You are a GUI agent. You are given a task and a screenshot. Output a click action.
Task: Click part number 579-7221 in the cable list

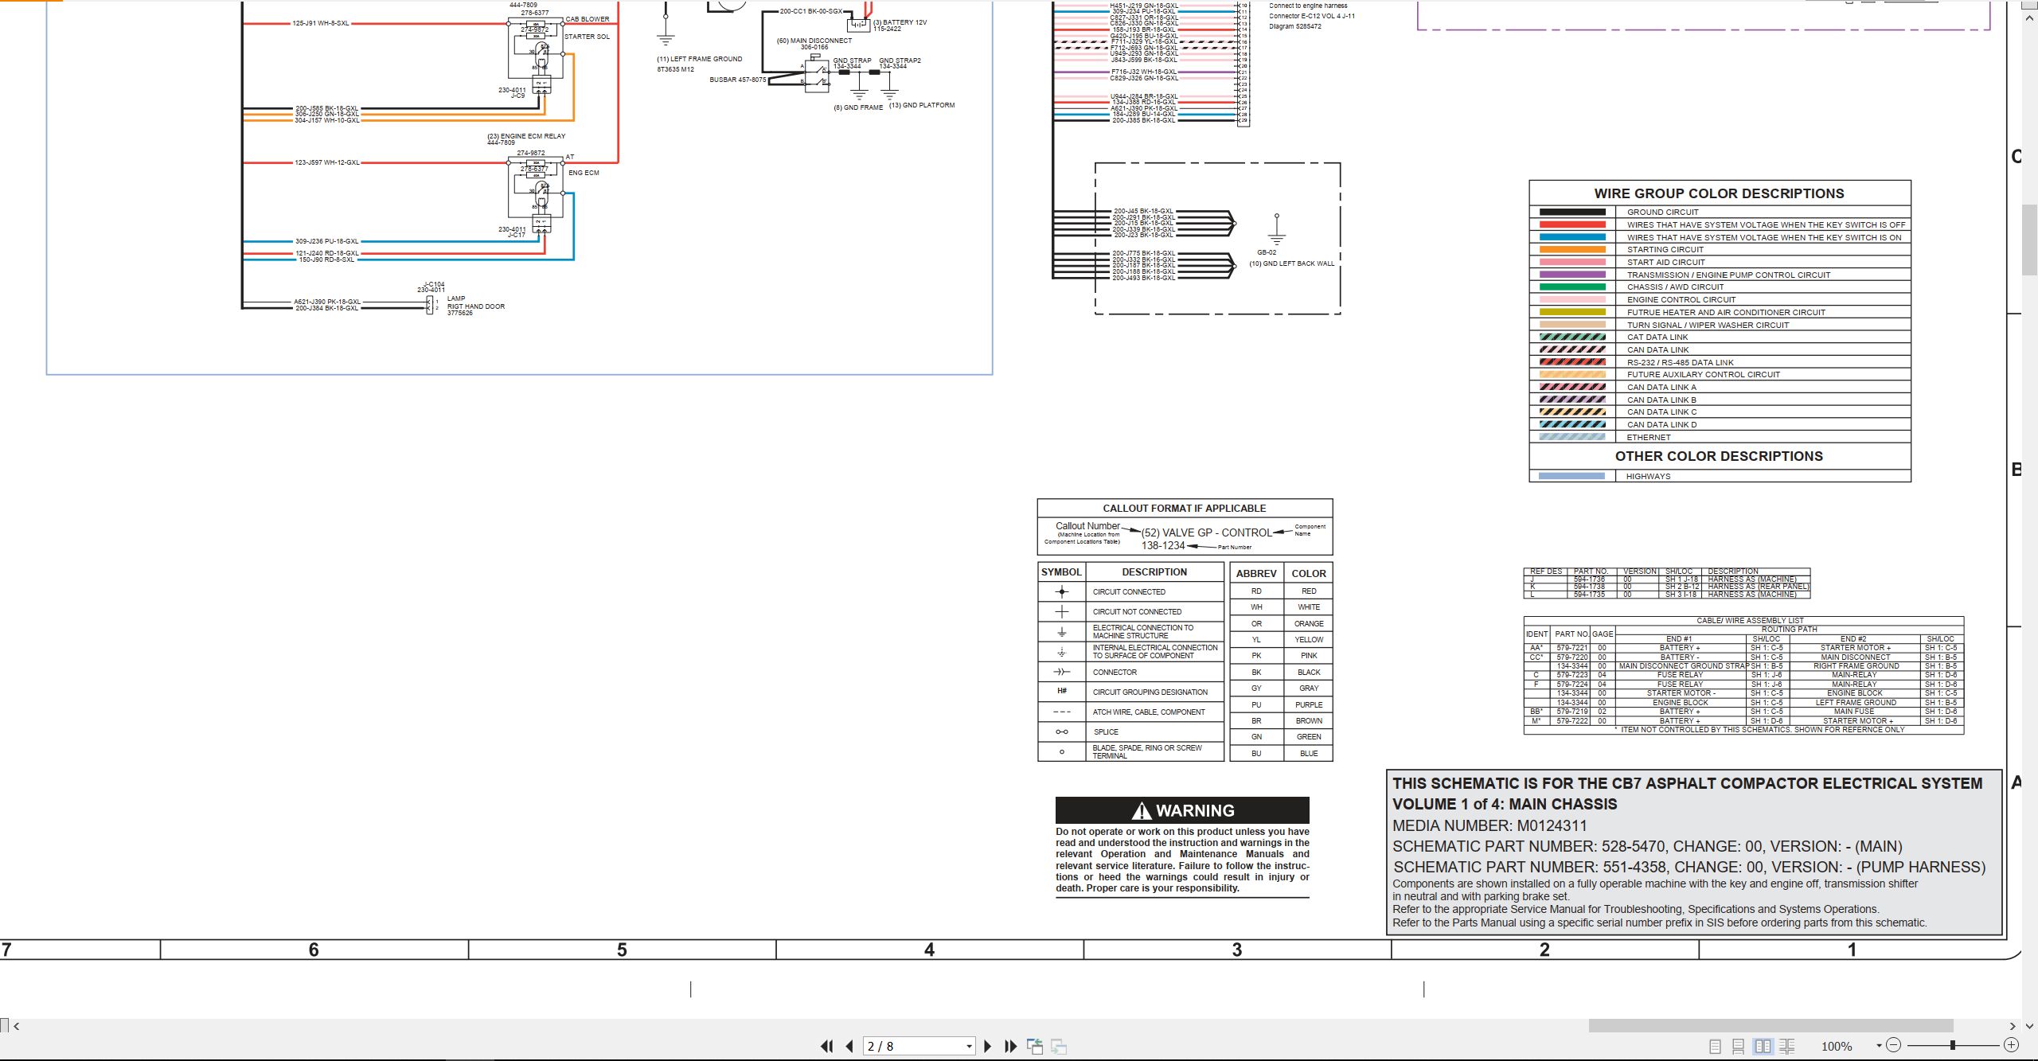(x=1571, y=647)
